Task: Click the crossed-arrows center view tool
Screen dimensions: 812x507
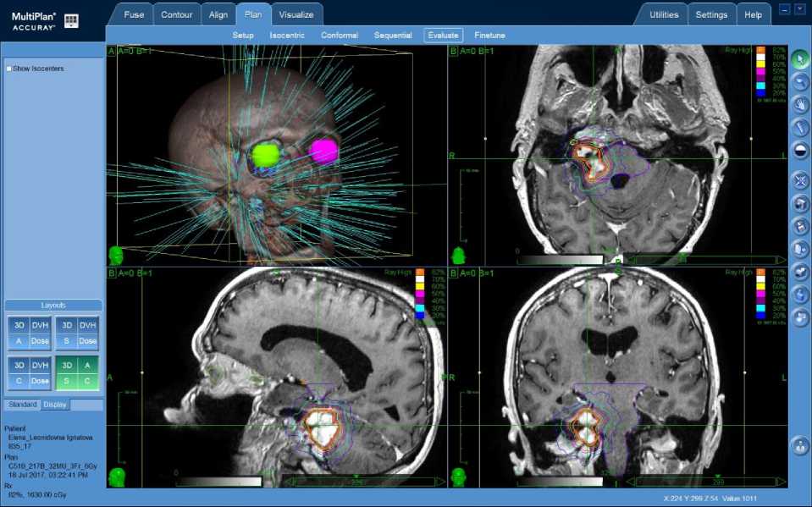Action: (x=800, y=181)
